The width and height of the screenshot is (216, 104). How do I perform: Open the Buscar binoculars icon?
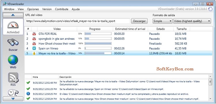click(13, 42)
